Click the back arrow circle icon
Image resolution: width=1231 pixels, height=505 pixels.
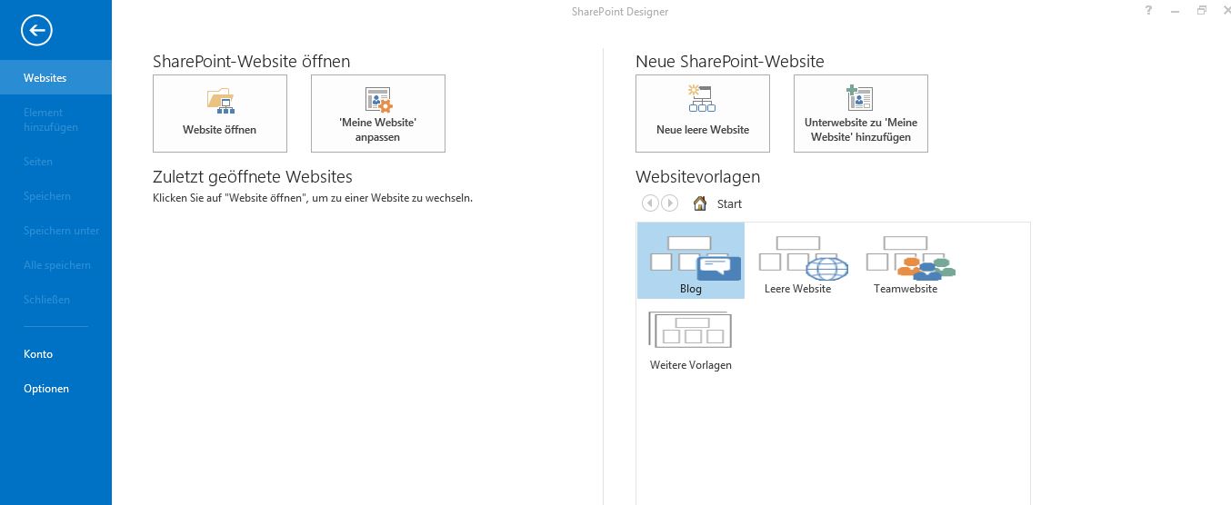click(x=37, y=31)
